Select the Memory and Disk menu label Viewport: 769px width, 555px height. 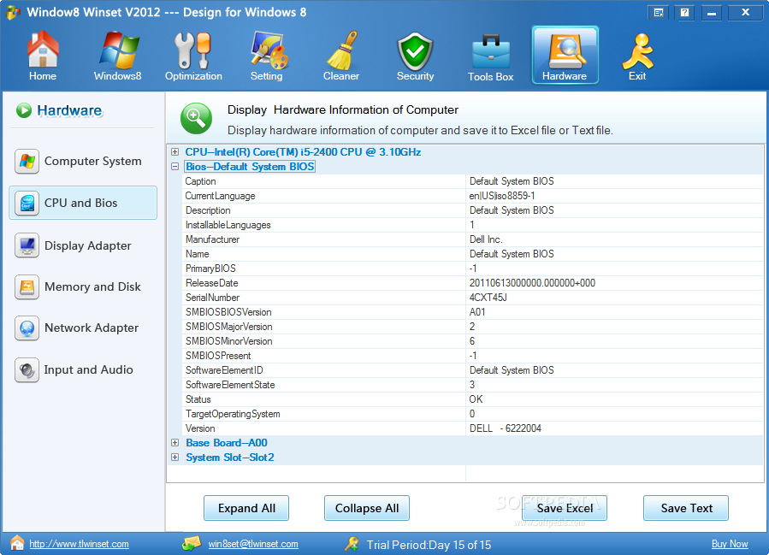tap(92, 286)
